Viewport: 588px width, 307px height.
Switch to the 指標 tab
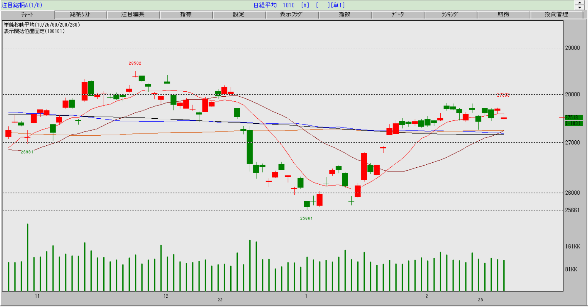click(186, 15)
